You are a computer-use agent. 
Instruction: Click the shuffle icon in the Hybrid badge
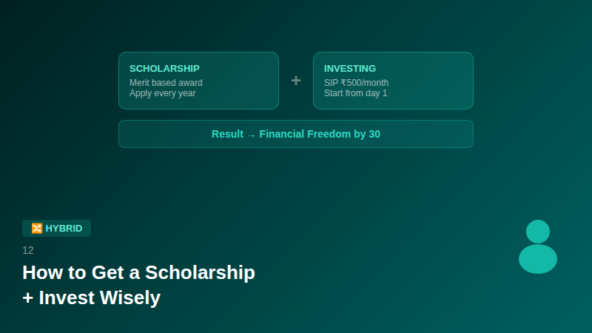click(36, 229)
